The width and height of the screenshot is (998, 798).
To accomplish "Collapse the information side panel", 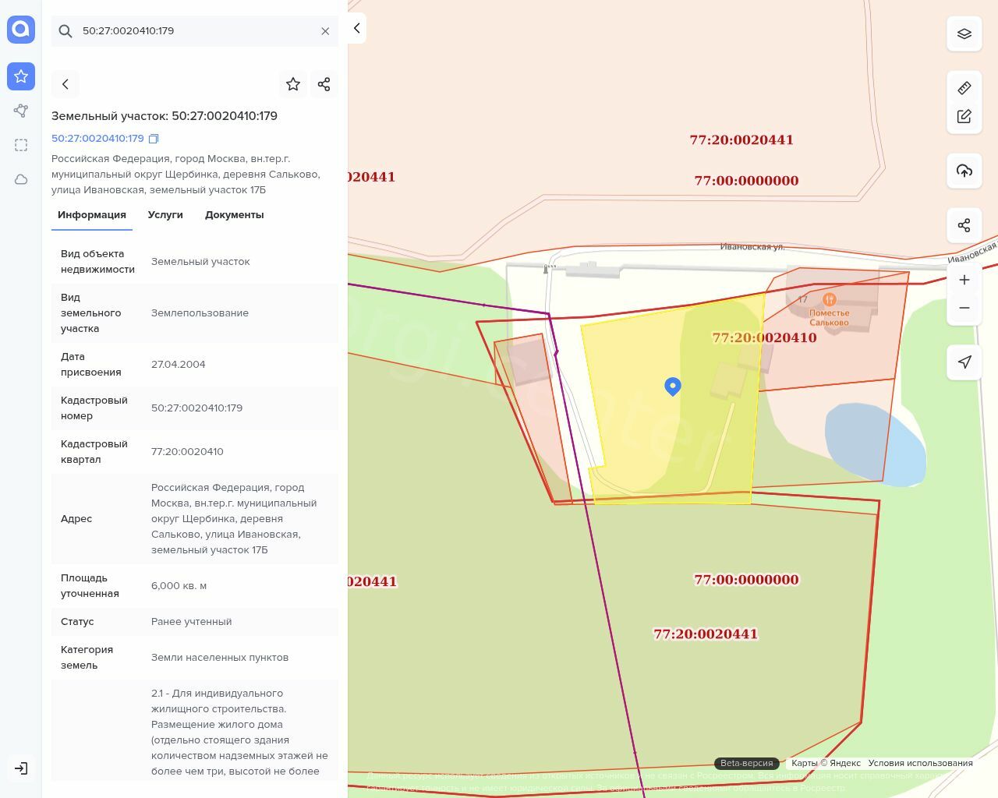I will coord(356,28).
